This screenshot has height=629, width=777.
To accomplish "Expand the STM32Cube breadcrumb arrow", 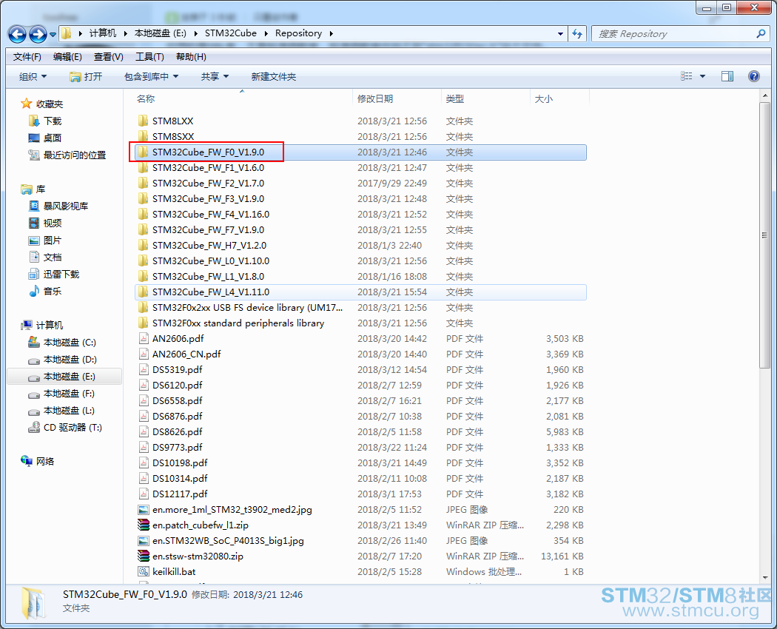I will (266, 34).
